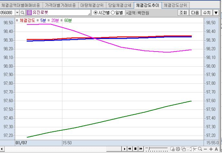Select the 시간별 radio button

coord(95,13)
